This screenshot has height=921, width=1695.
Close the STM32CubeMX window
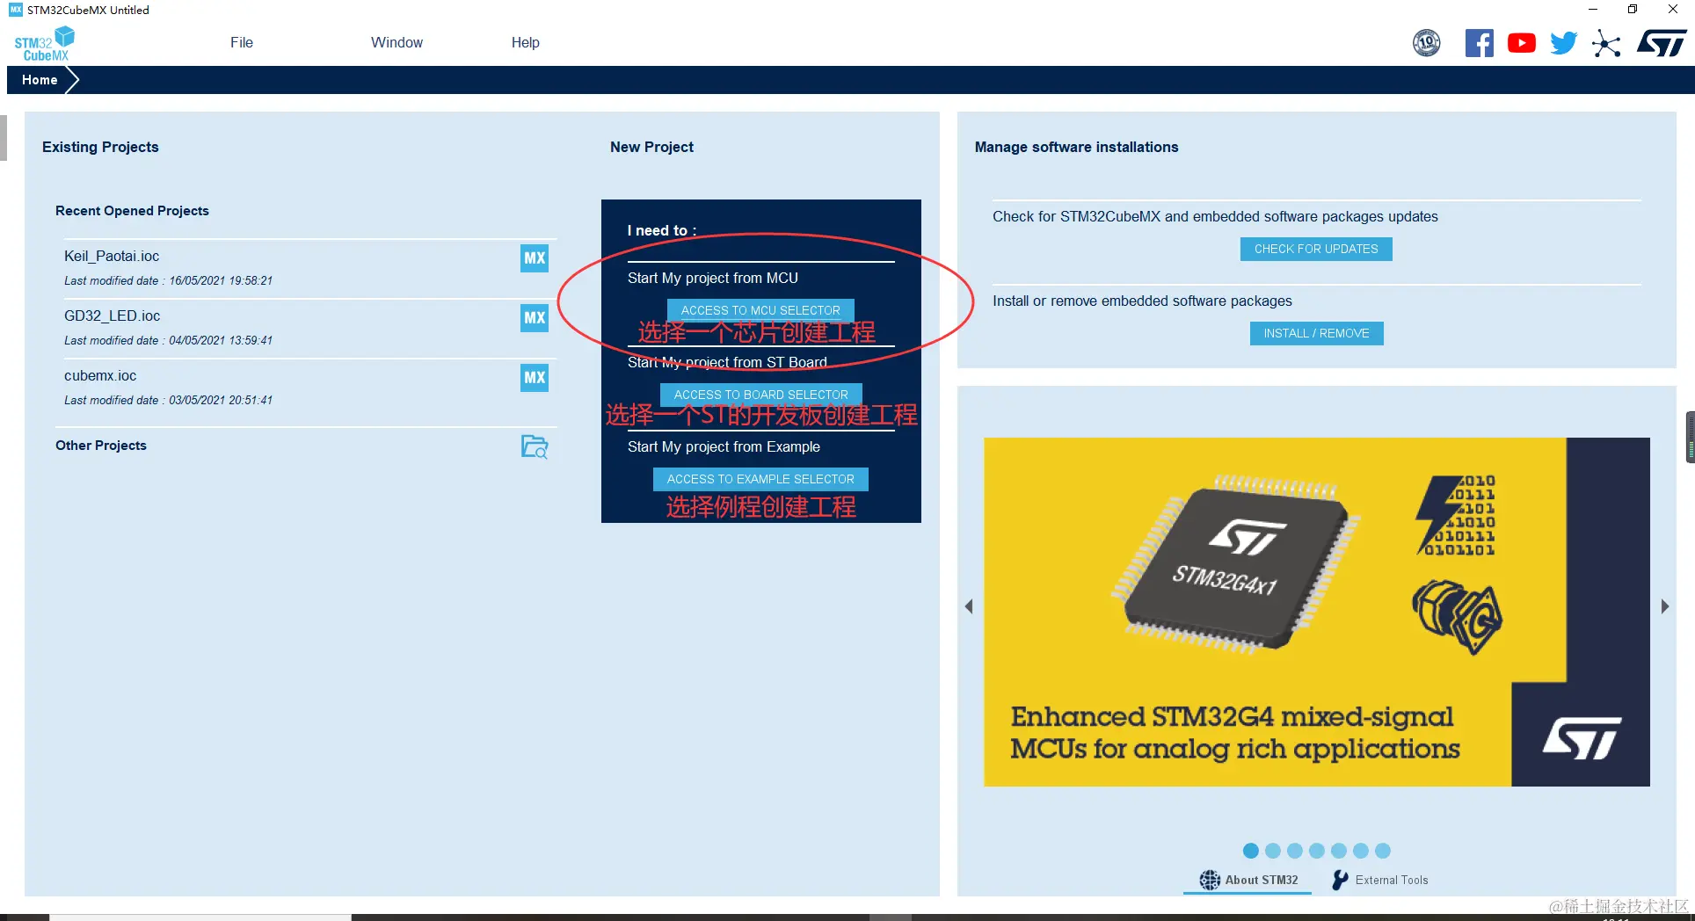1673,10
